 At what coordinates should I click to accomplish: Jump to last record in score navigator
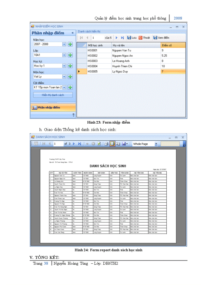click(122, 38)
